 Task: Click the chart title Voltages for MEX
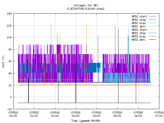coord(86,5)
